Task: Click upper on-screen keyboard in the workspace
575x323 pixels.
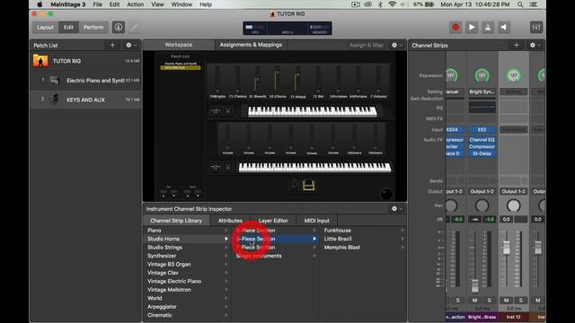Action: [312, 111]
